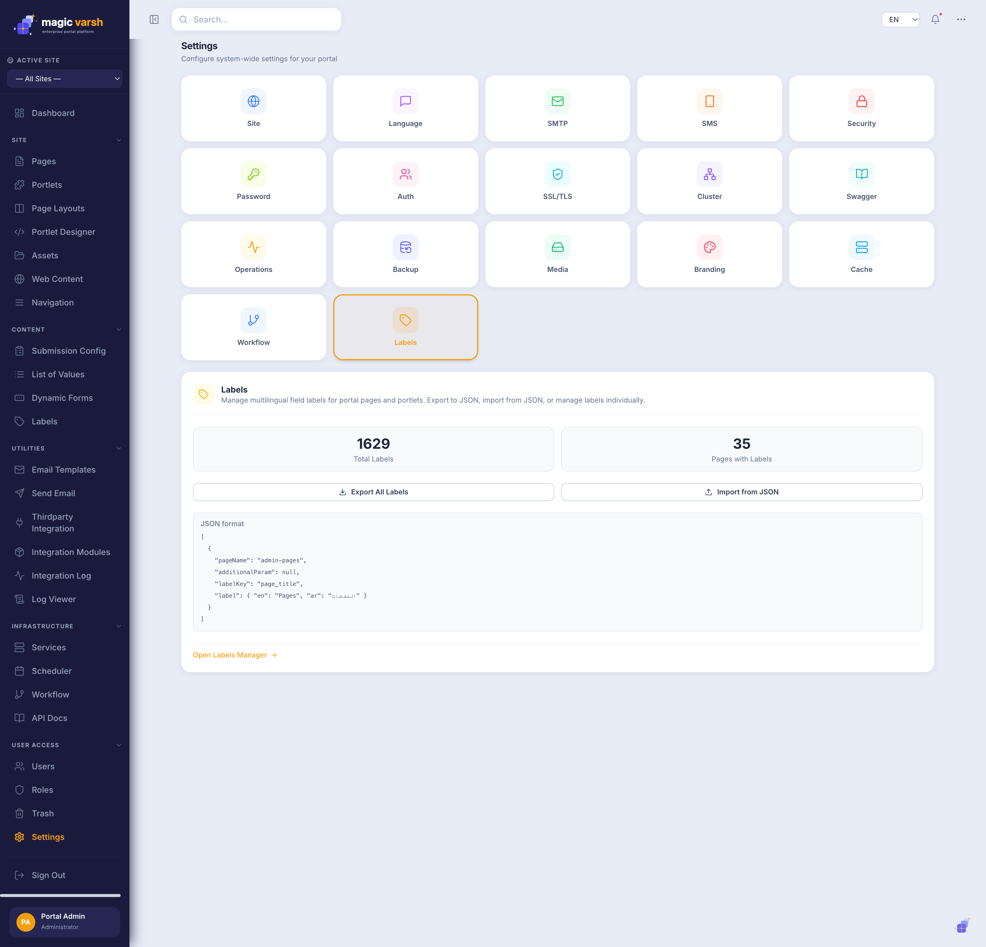Screen dimensions: 986x947
Task: Open the three-dot more options menu
Action: pyautogui.click(x=961, y=20)
